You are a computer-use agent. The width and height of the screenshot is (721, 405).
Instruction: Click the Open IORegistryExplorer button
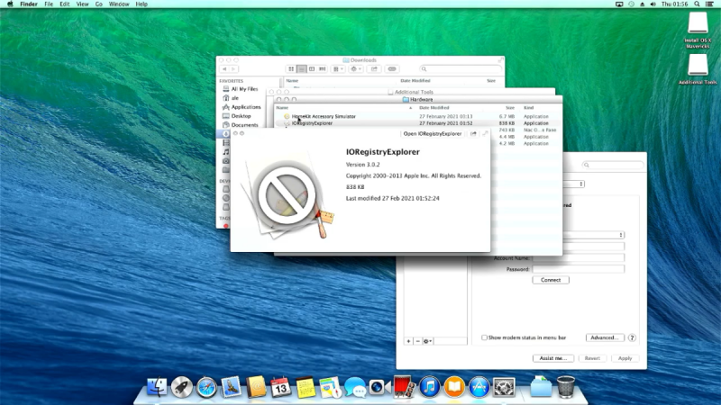(433, 133)
